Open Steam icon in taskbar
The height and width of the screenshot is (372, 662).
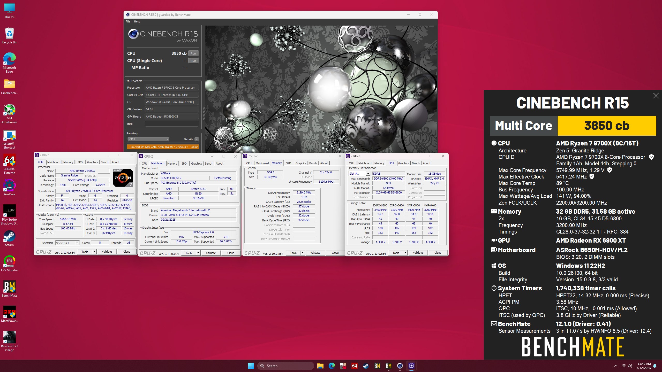pyautogui.click(x=366, y=366)
